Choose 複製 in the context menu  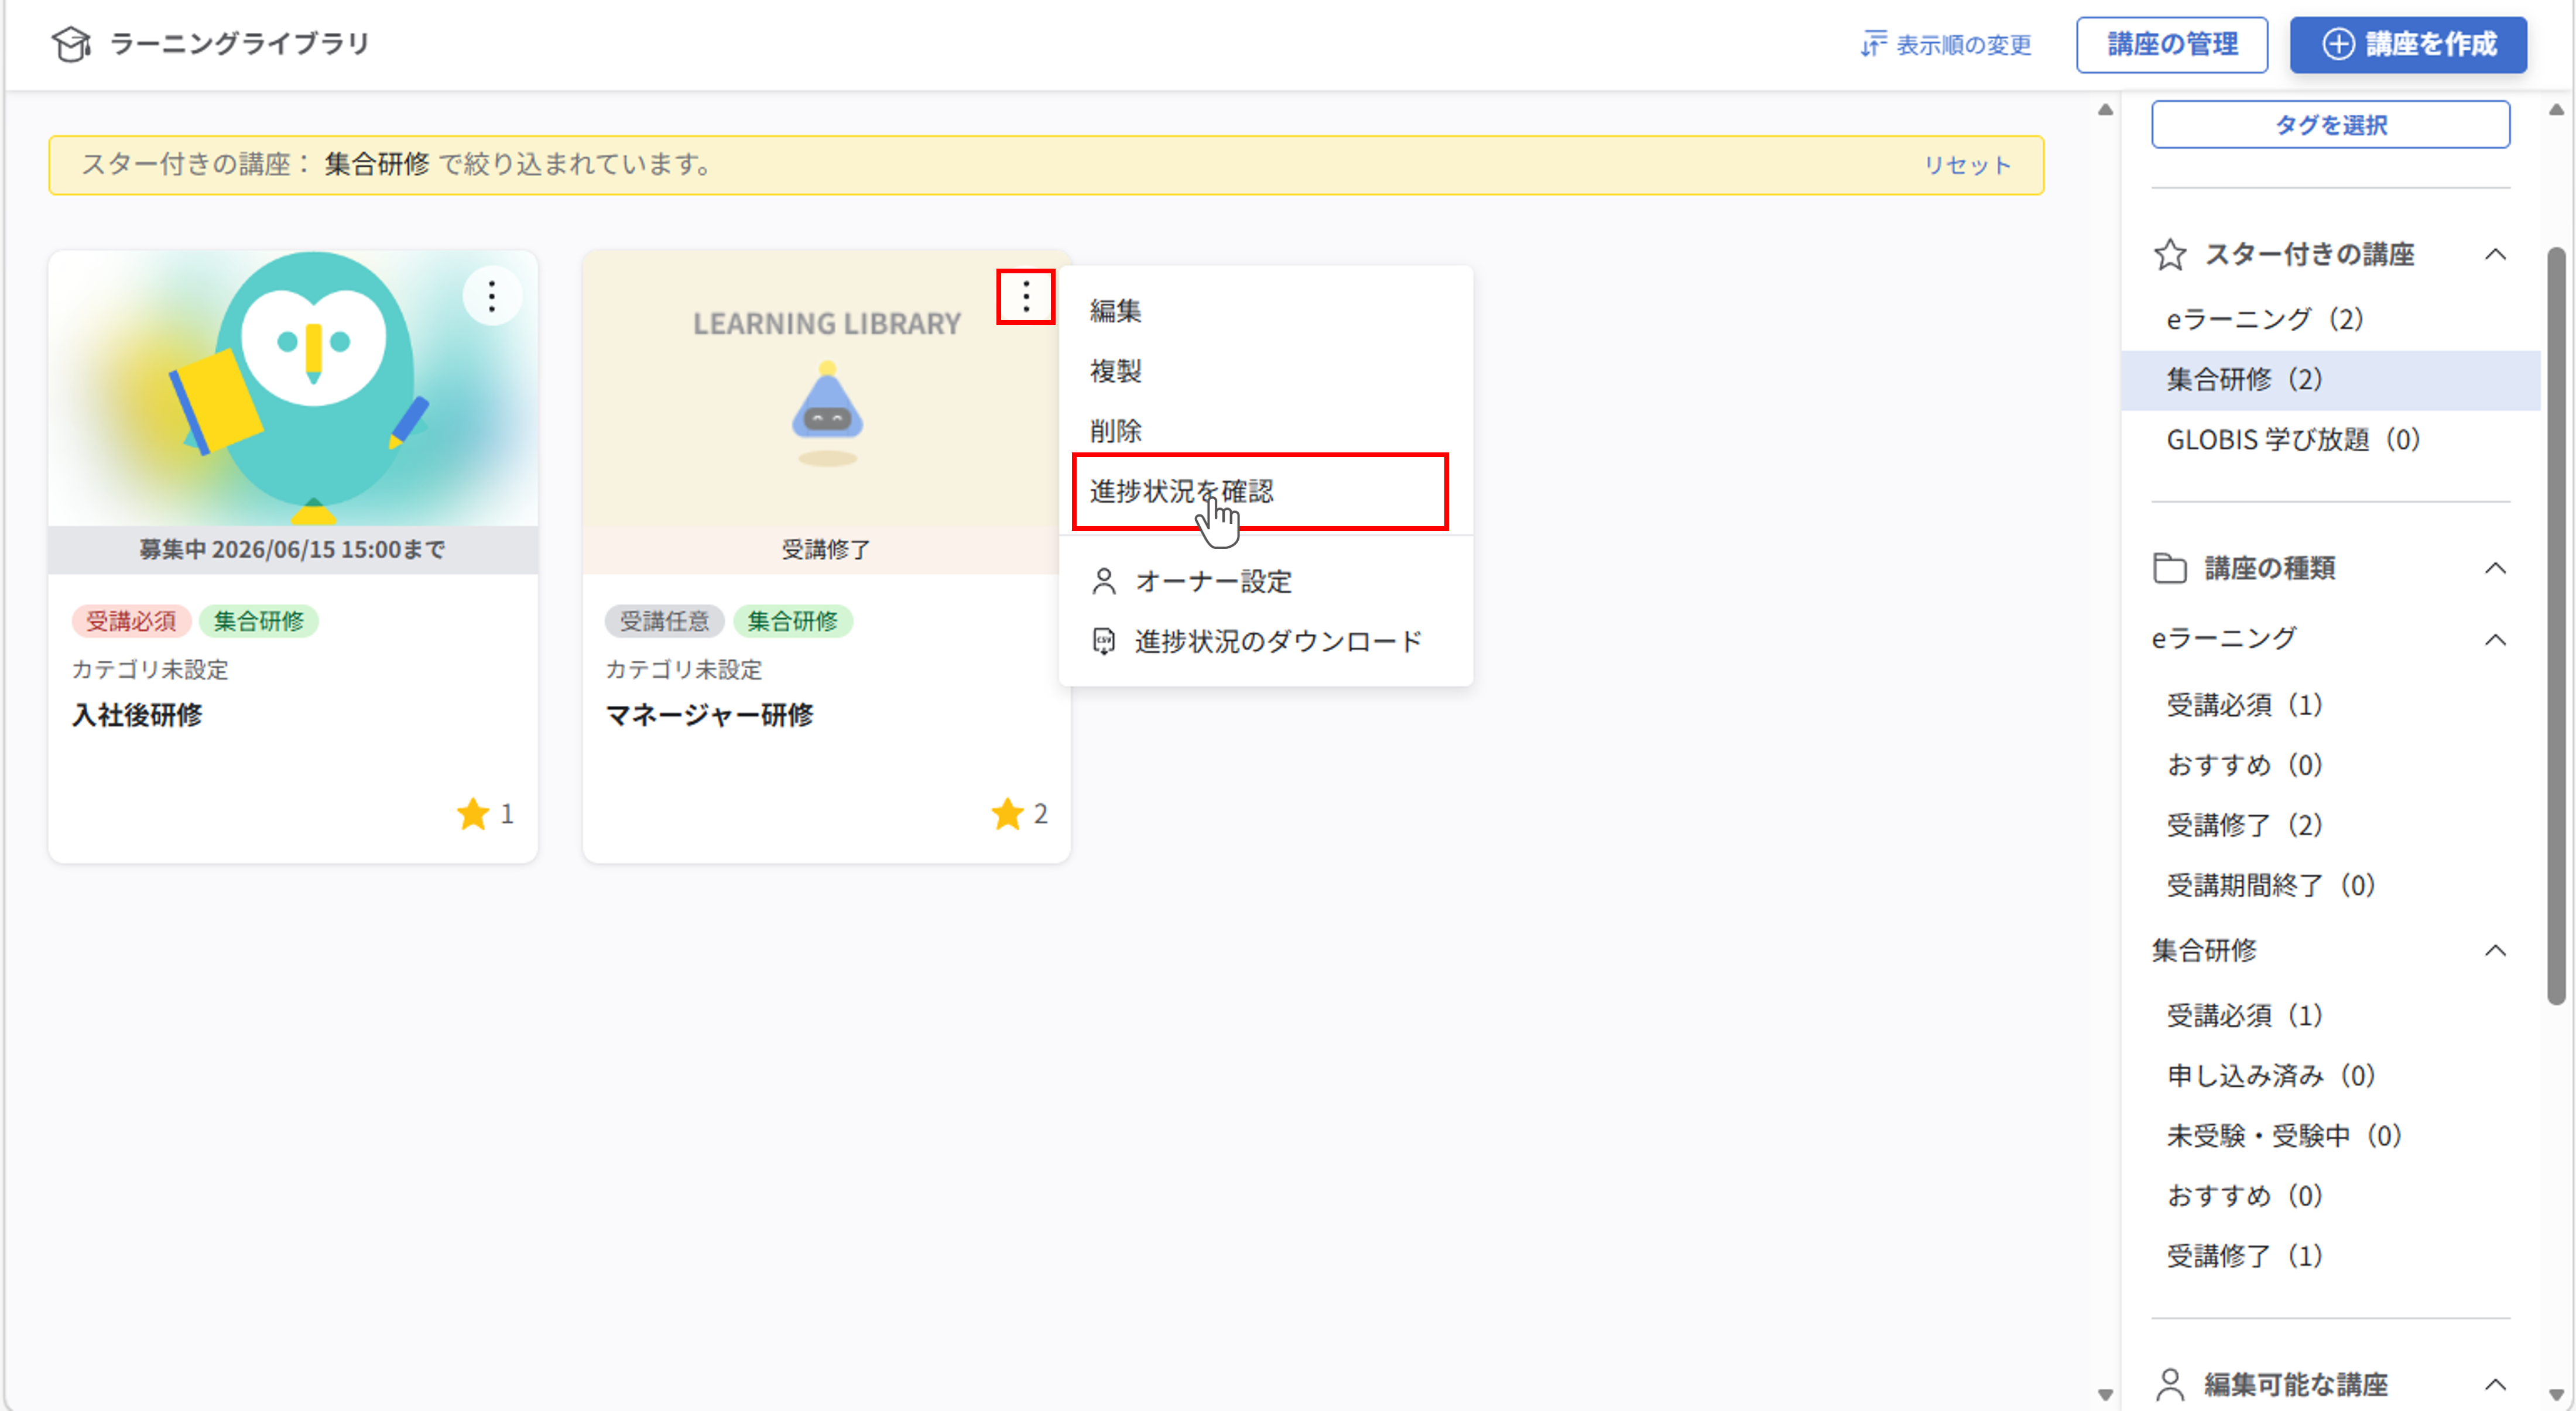pyautogui.click(x=1265, y=370)
